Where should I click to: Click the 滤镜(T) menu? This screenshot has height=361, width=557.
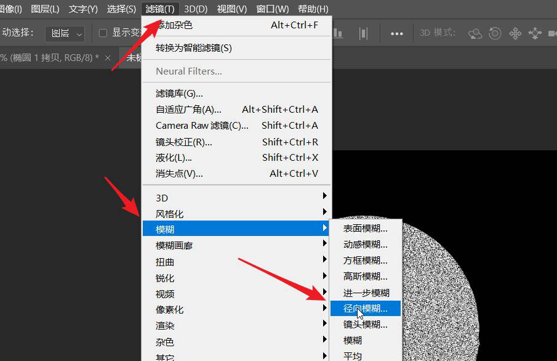pyautogui.click(x=160, y=9)
